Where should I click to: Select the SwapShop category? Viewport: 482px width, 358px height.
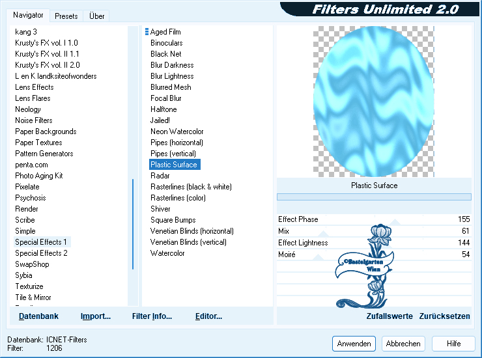[x=33, y=264]
